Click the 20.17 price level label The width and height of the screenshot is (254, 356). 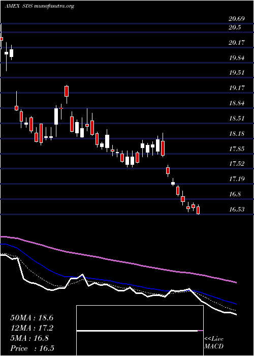237,42
